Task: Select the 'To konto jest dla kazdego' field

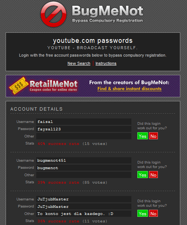Action: [x=84, y=214]
